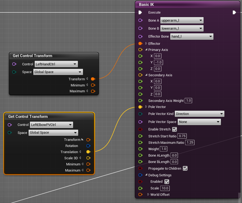Click the Pole Vector Kind pin
This screenshot has height=203, width=242.
pos(140,114)
